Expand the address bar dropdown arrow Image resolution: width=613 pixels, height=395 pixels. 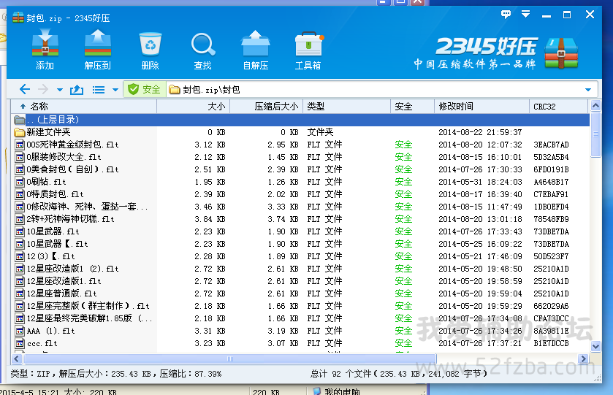(588, 90)
